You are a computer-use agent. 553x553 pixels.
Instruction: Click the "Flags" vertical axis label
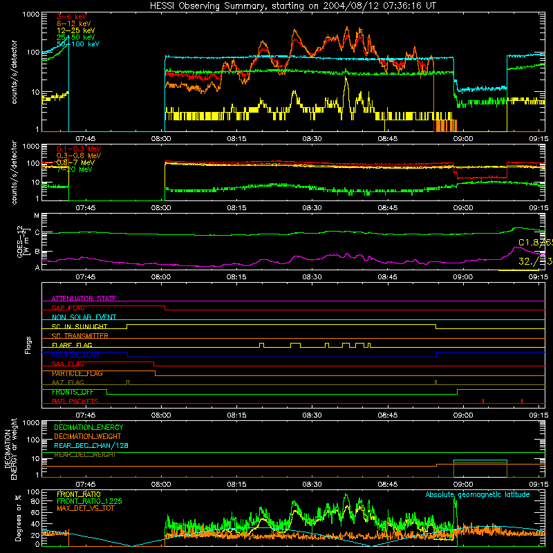point(28,345)
